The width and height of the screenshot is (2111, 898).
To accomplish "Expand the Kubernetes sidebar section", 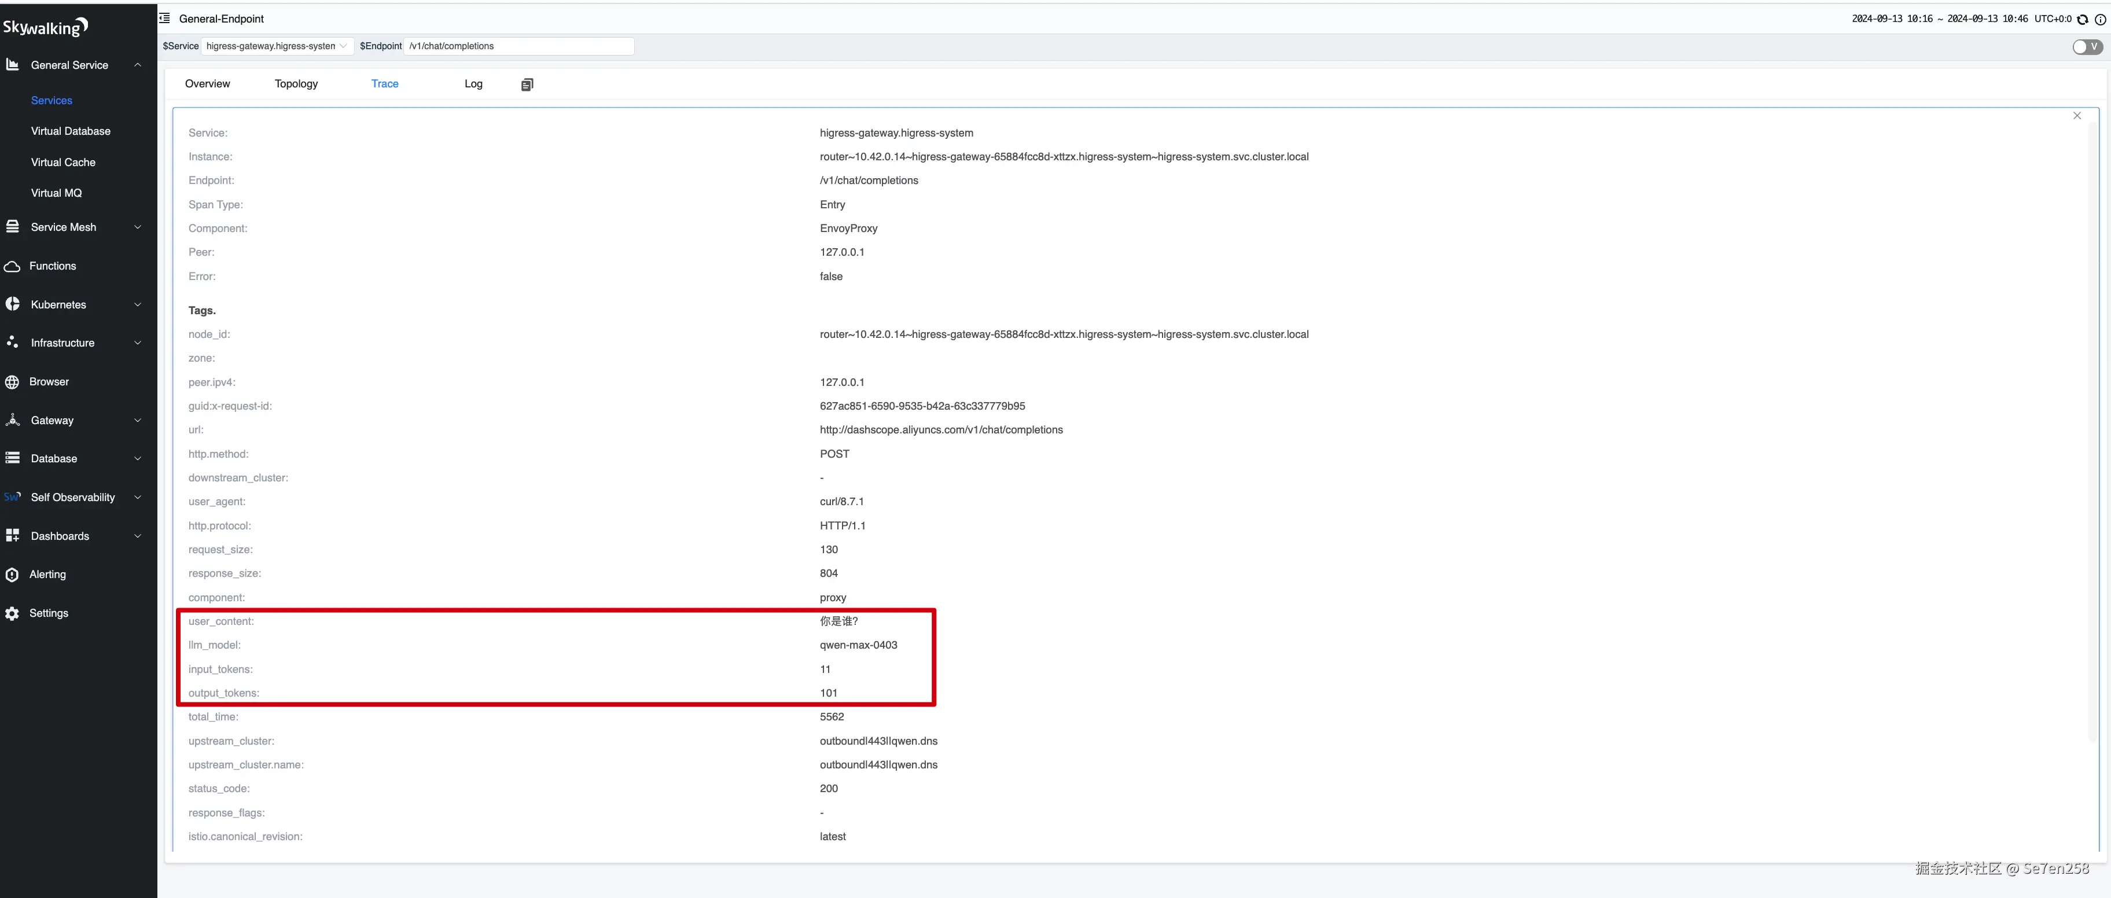I will pyautogui.click(x=138, y=305).
